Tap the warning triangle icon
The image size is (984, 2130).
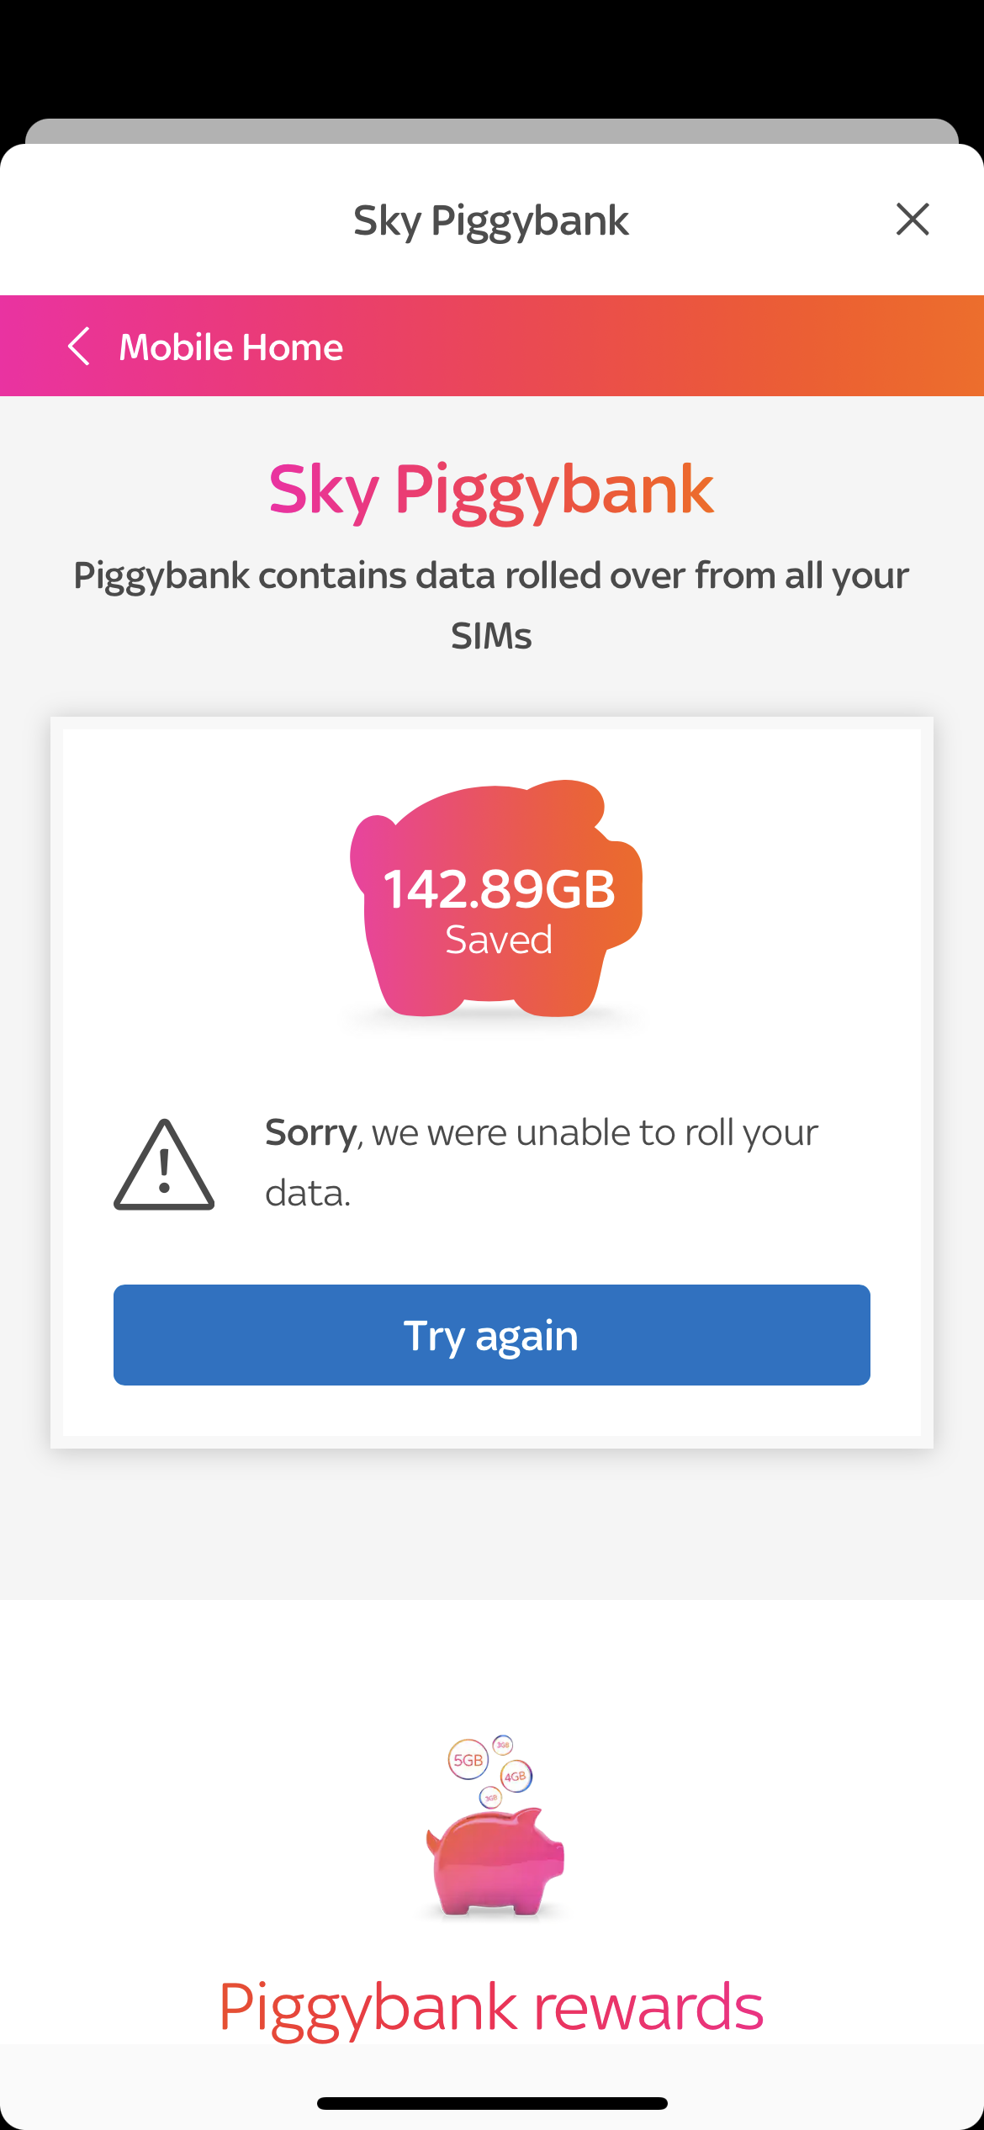click(x=164, y=1165)
